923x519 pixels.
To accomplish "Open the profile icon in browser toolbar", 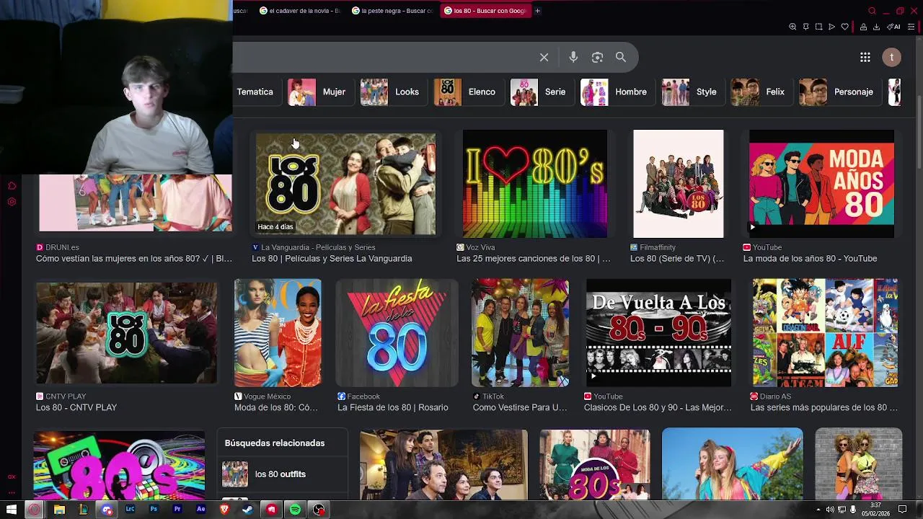I will click(x=863, y=27).
